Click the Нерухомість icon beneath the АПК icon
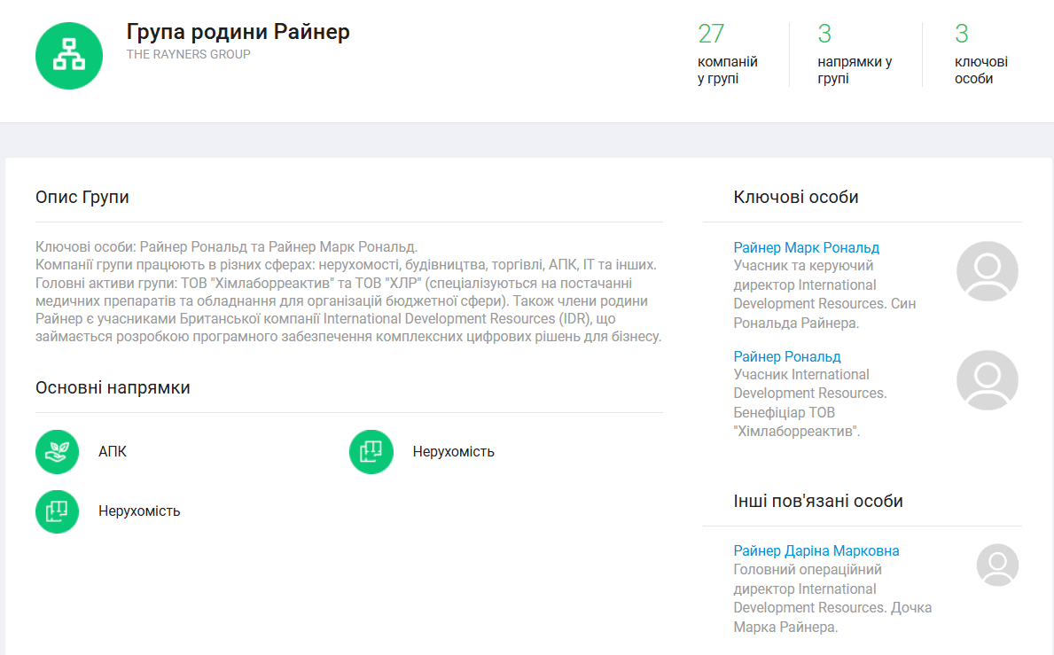 pos(58,511)
